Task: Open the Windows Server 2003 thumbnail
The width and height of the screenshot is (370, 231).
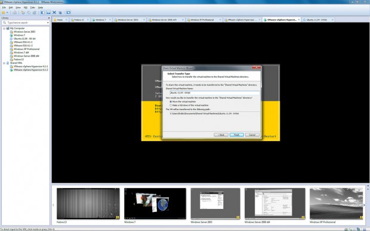Action: pos(215,204)
